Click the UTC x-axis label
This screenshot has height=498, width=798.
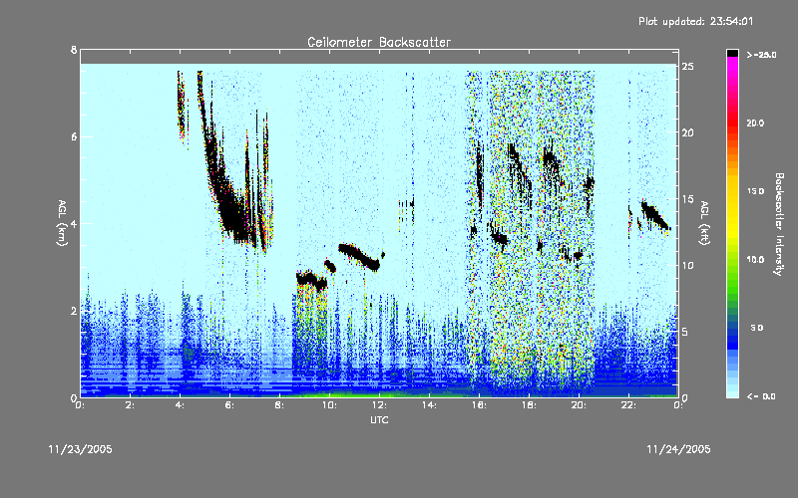(379, 419)
